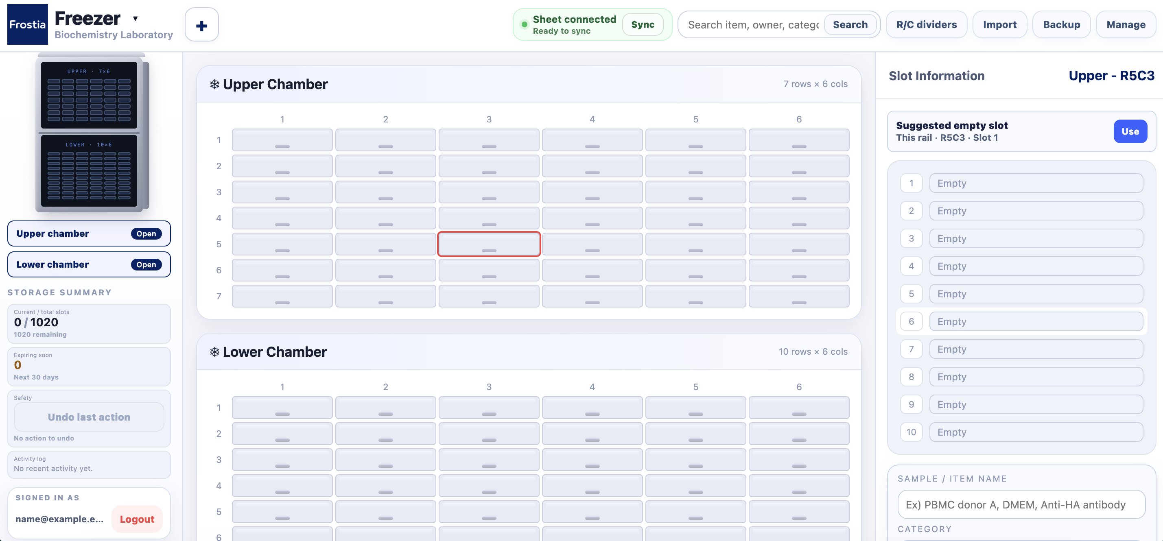Use the suggested empty slot
The height and width of the screenshot is (541, 1163).
[1130, 131]
